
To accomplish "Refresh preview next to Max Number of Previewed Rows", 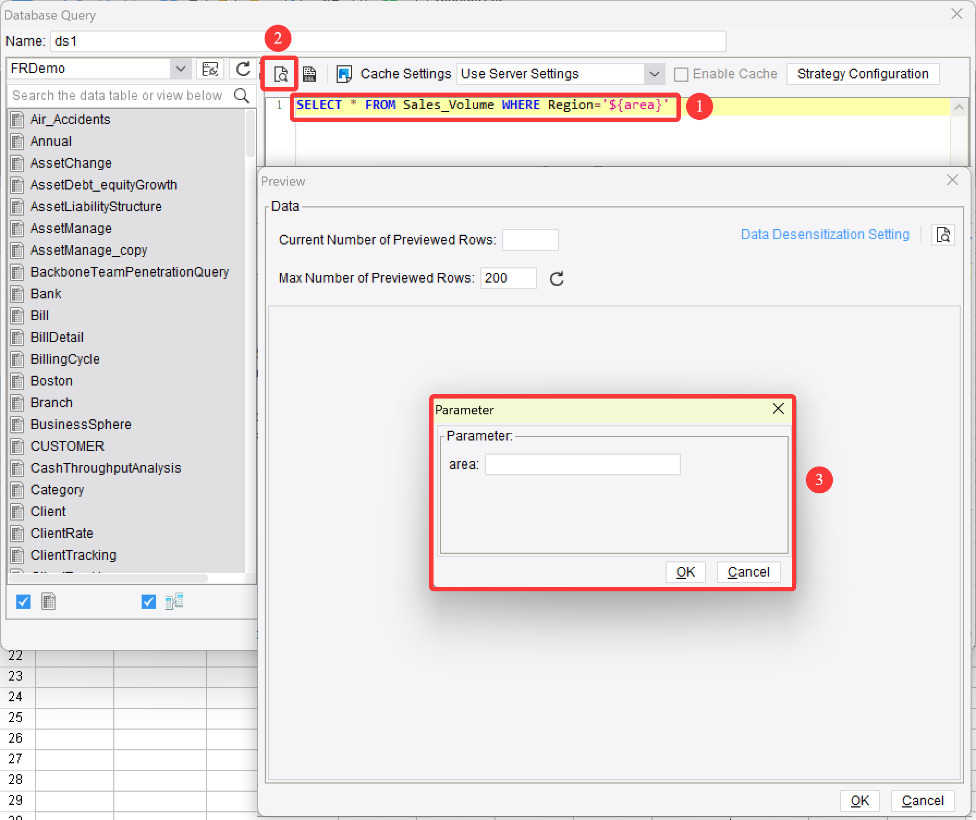I will pyautogui.click(x=556, y=278).
